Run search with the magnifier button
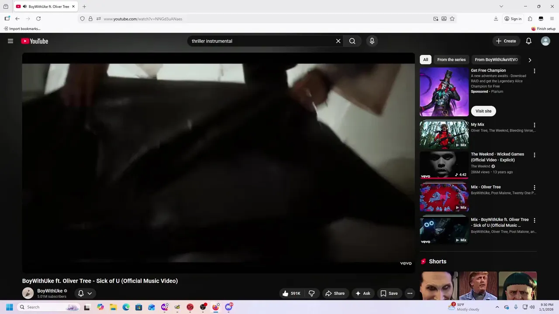 pyautogui.click(x=352, y=41)
